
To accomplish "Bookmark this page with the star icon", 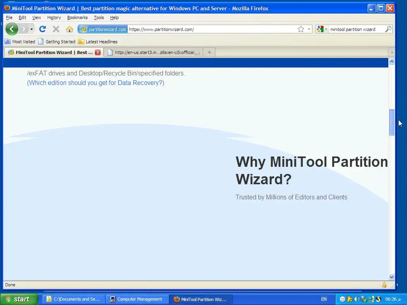I will point(300,29).
